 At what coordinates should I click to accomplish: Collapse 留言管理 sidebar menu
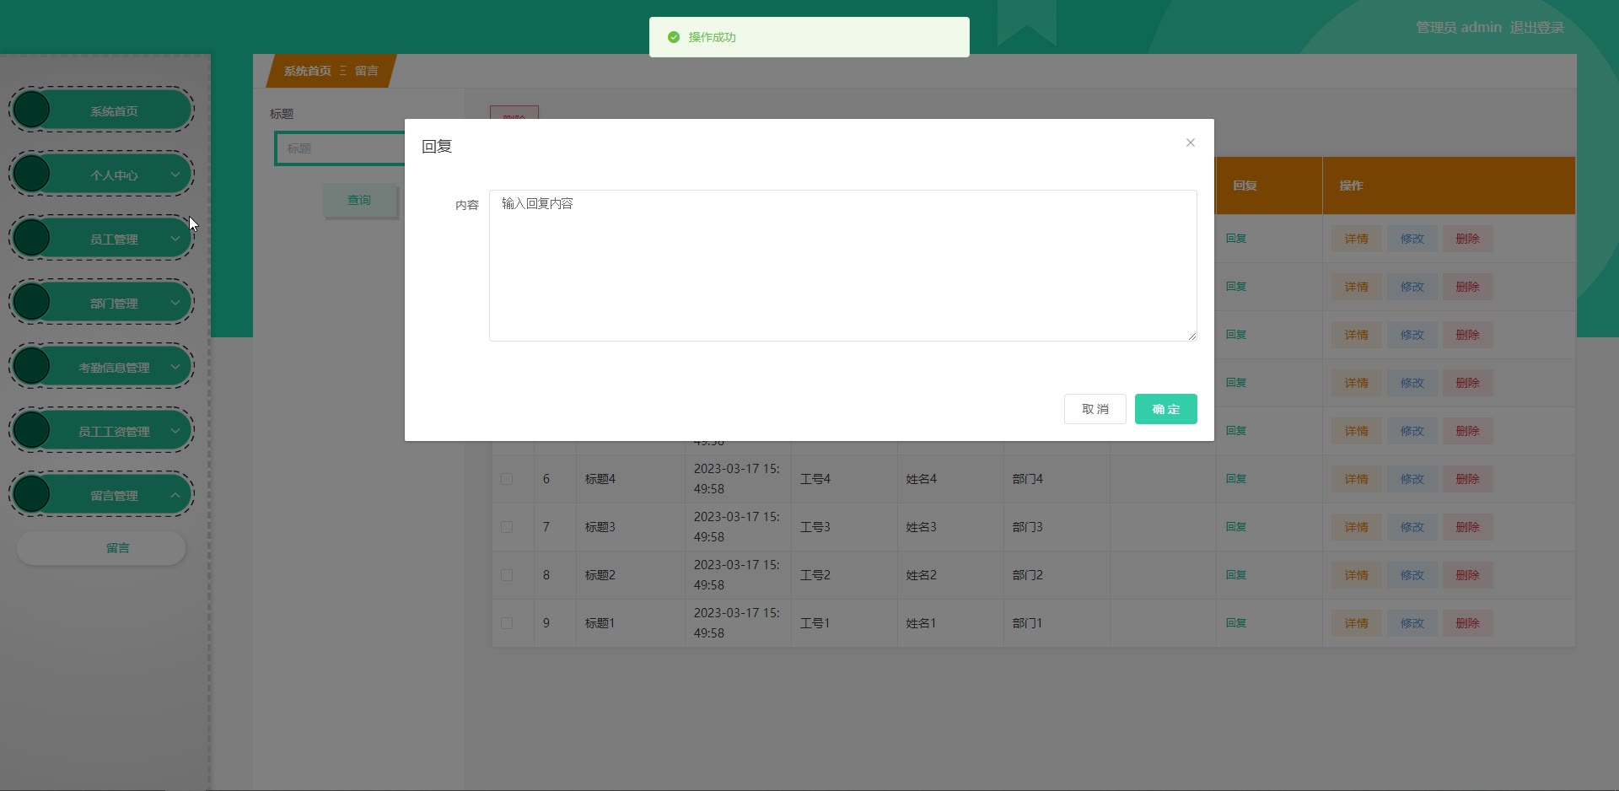click(101, 495)
